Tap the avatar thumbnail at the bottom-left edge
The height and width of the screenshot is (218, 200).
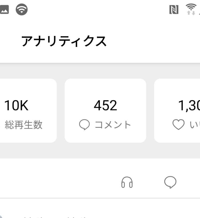(x=2, y=216)
